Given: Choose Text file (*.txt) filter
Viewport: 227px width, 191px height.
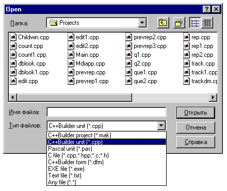Looking at the screenshot, I should (106, 176).
